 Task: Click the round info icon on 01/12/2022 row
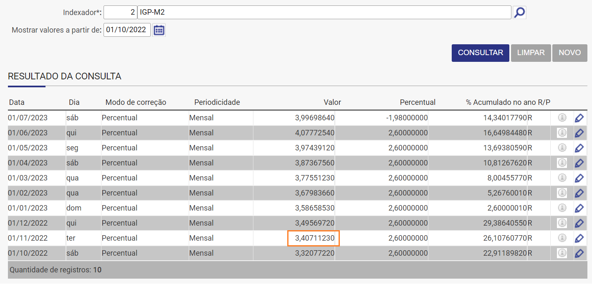tap(562, 223)
